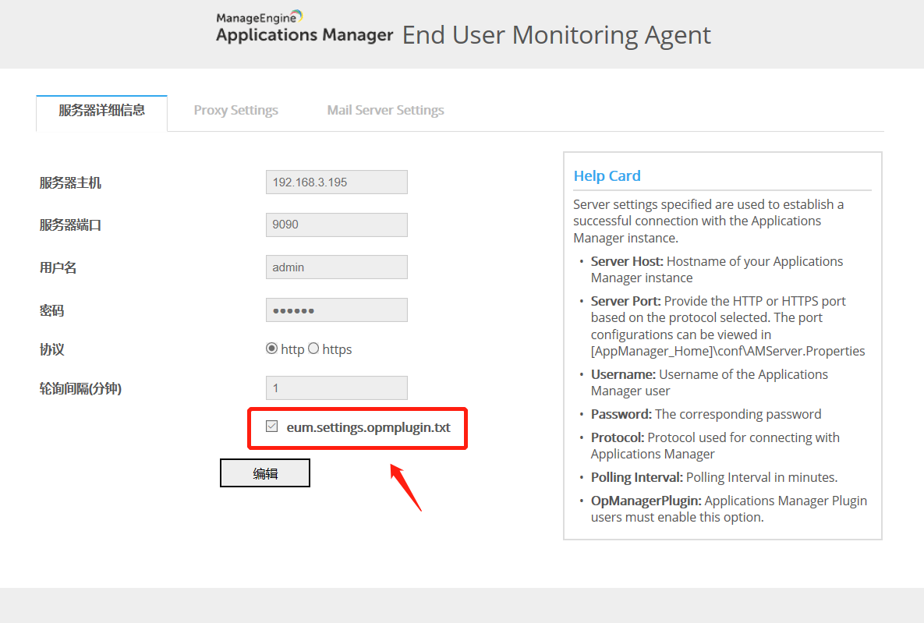The image size is (924, 623).
Task: Click the Protocol: help entry
Action: (715, 445)
